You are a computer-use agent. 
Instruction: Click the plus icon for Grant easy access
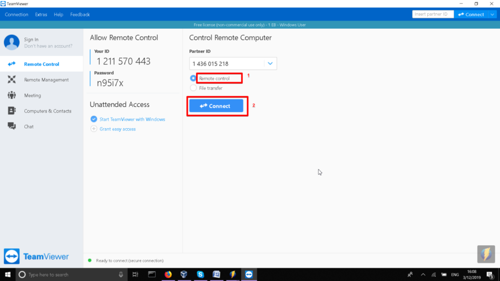coord(94,129)
